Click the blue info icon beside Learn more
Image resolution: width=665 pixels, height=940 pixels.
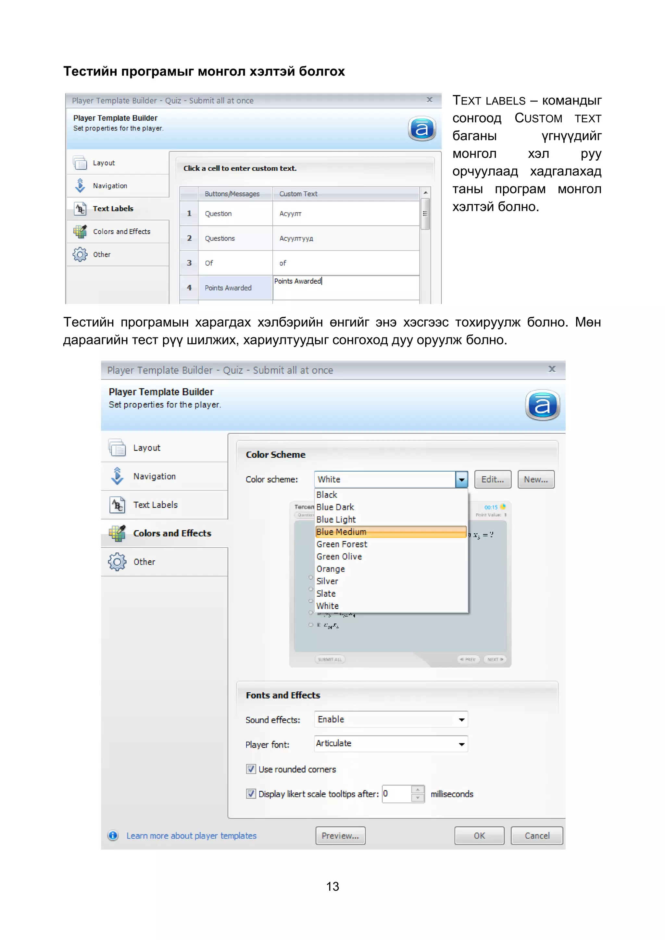(x=113, y=836)
